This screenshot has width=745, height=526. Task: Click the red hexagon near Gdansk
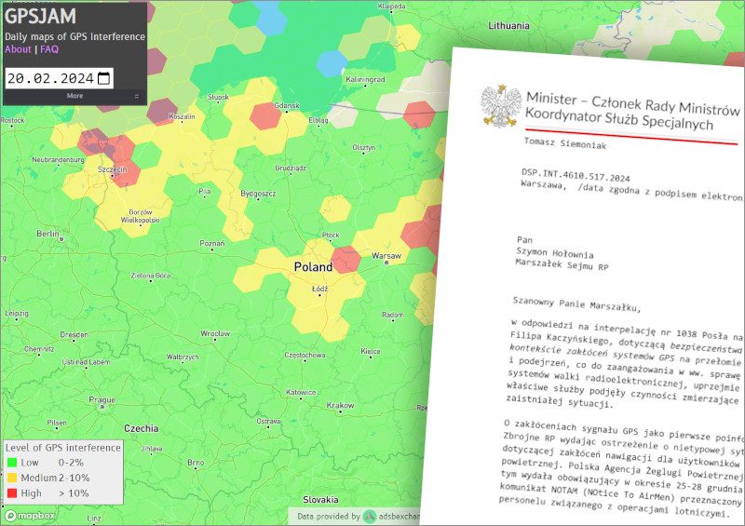[265, 116]
